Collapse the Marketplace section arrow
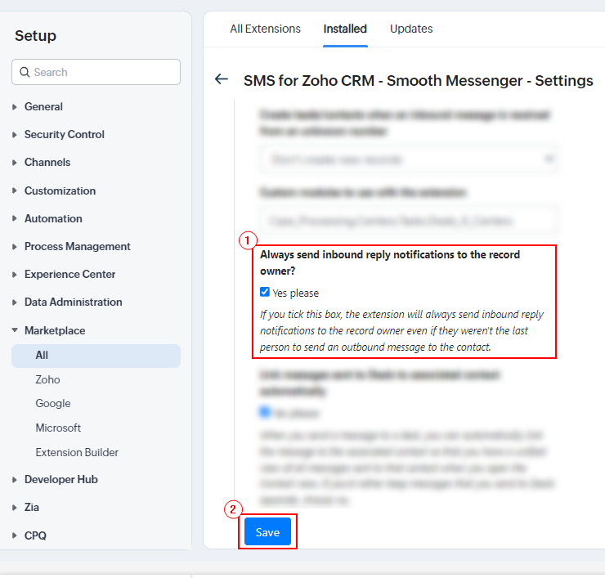The image size is (605, 578). pos(15,330)
